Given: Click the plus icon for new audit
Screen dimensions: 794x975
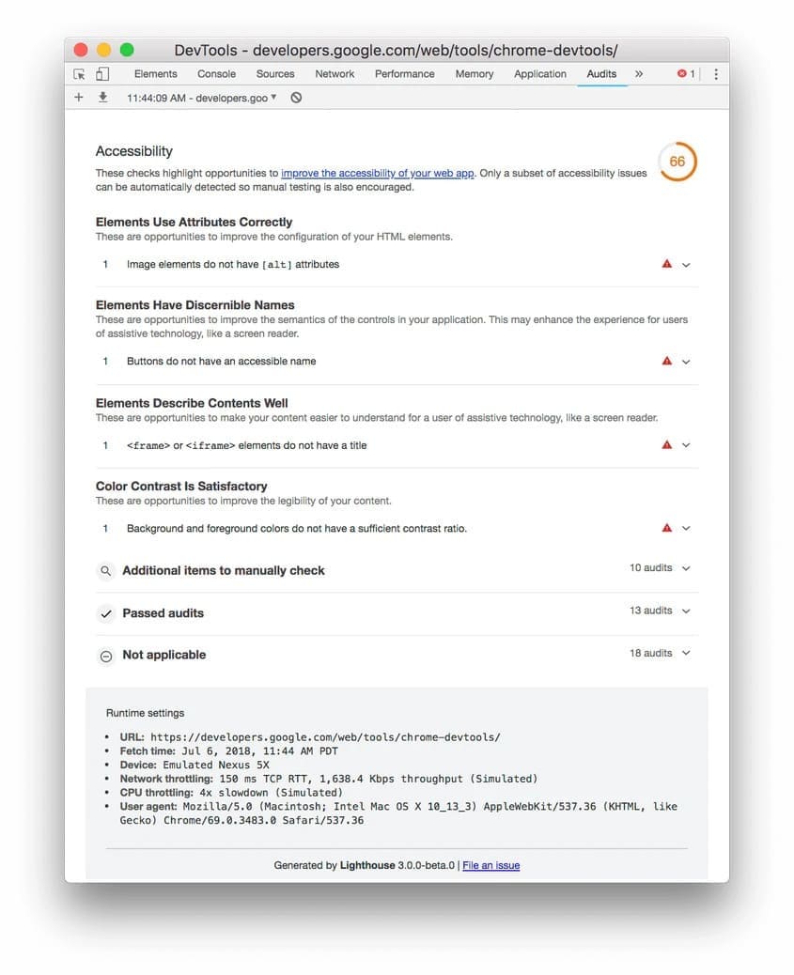Looking at the screenshot, I should (79, 98).
